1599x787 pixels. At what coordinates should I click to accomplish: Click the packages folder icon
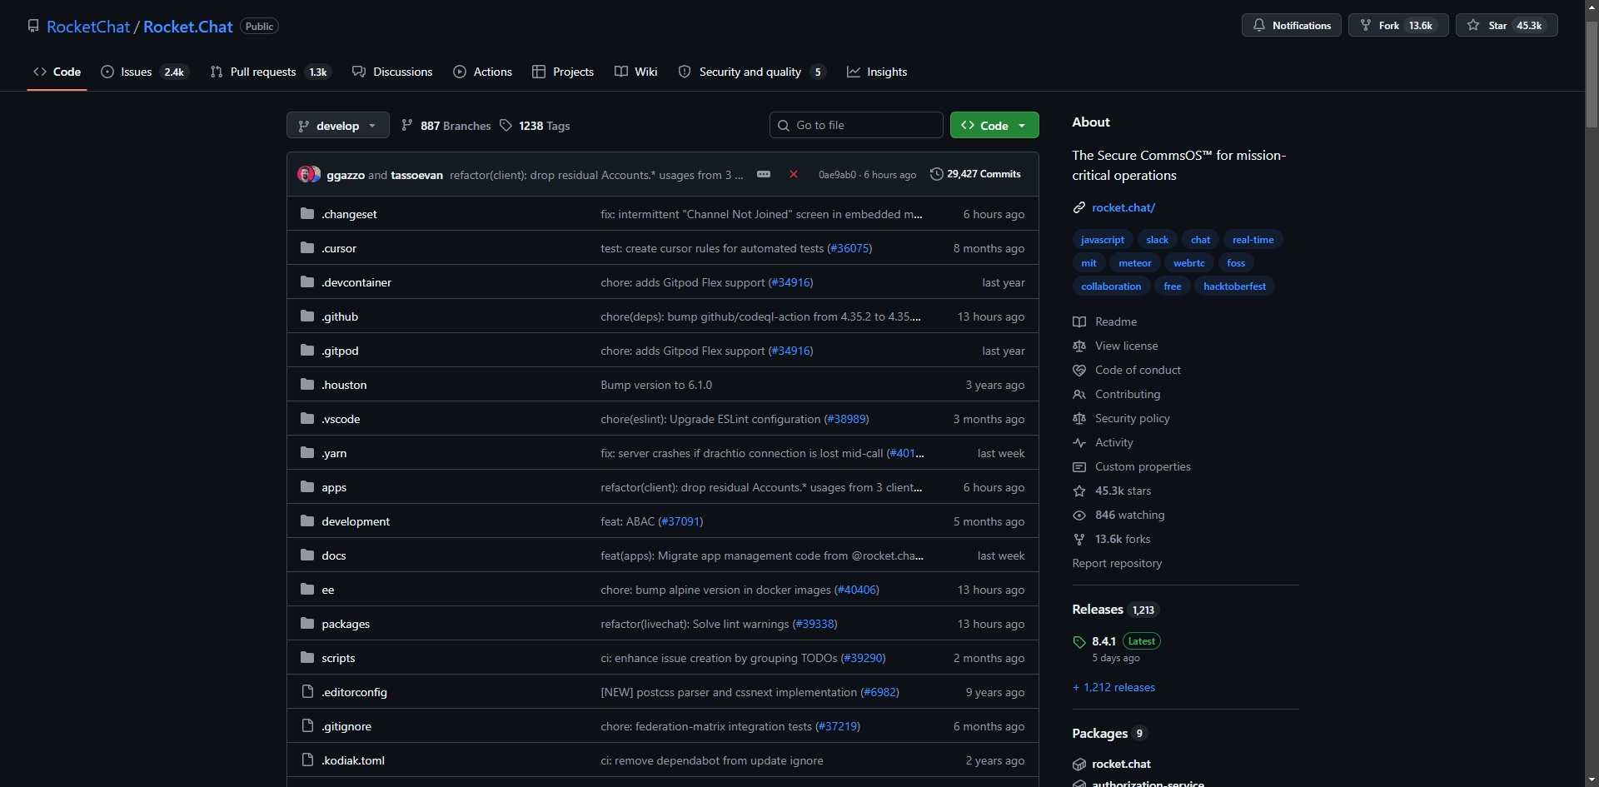[307, 624]
